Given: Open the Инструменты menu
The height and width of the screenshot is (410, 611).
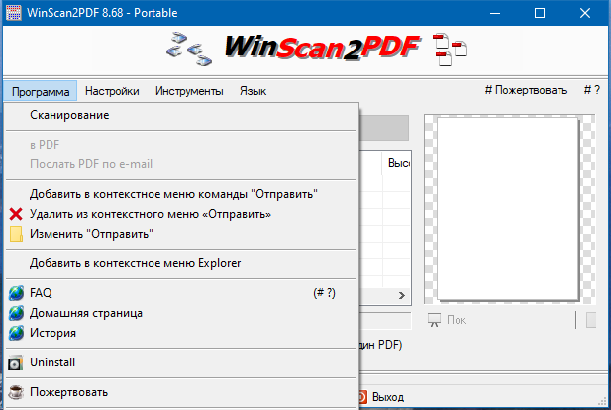Looking at the screenshot, I should tap(189, 91).
